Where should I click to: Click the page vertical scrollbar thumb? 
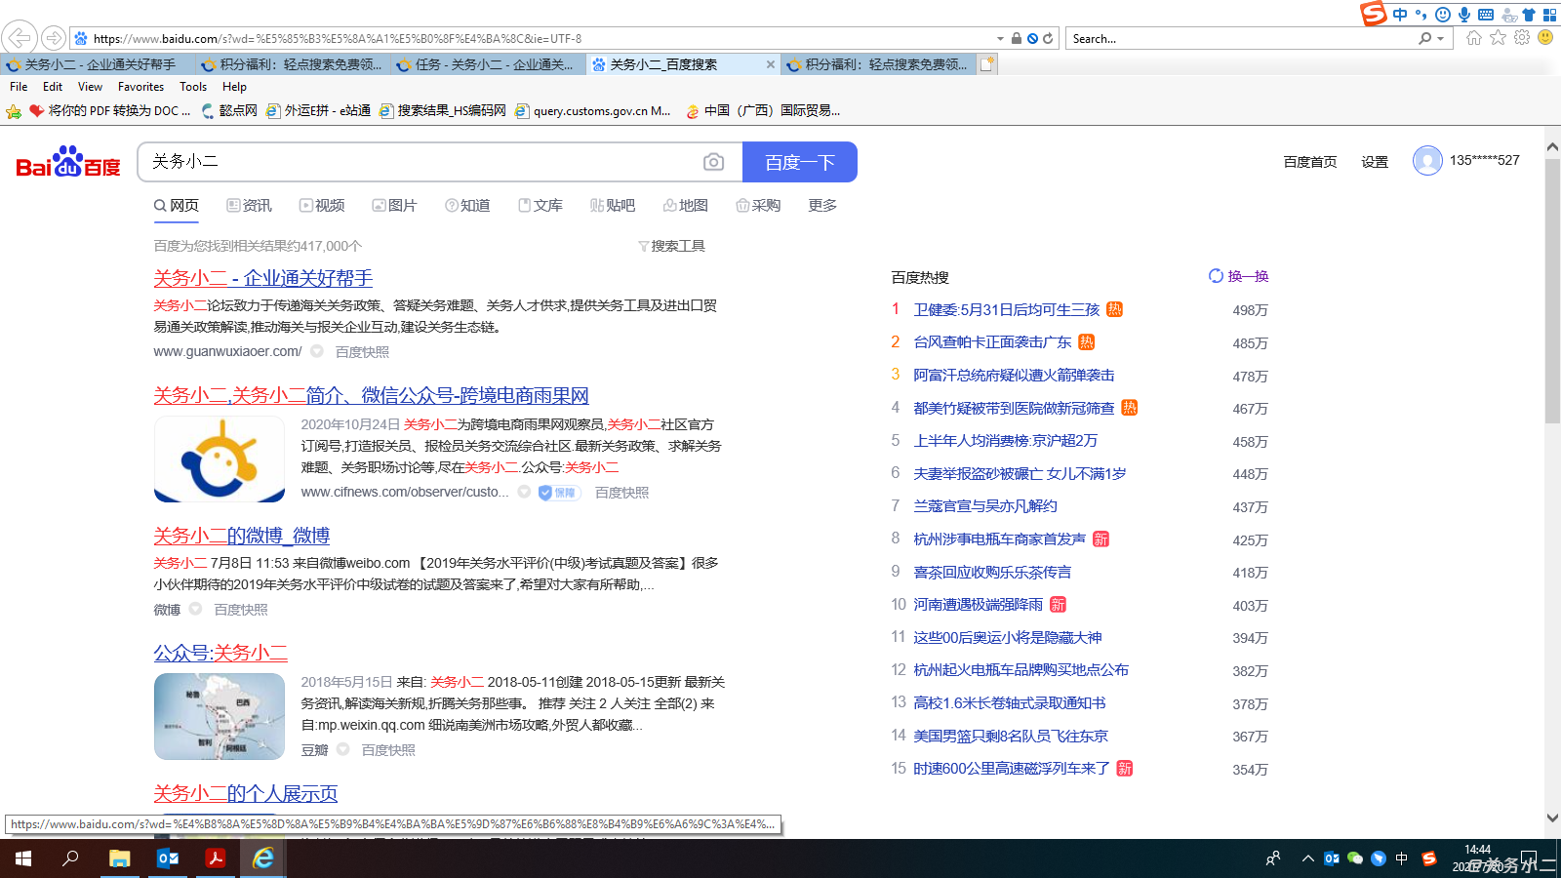1552,290
